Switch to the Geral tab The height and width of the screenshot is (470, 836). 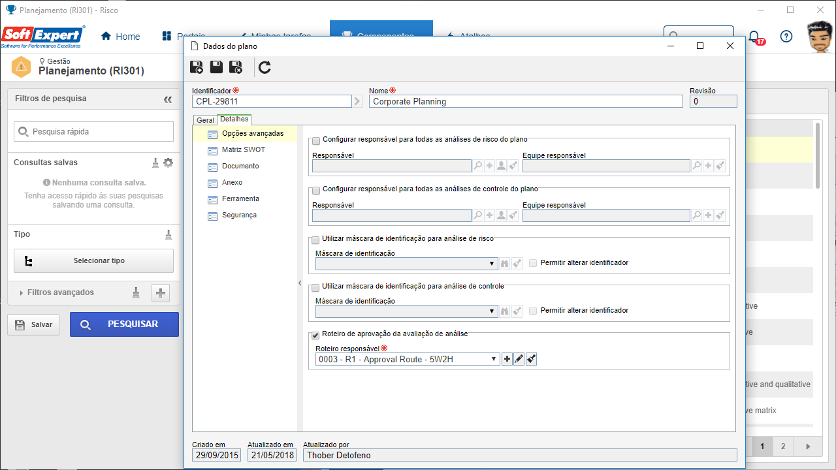(206, 120)
